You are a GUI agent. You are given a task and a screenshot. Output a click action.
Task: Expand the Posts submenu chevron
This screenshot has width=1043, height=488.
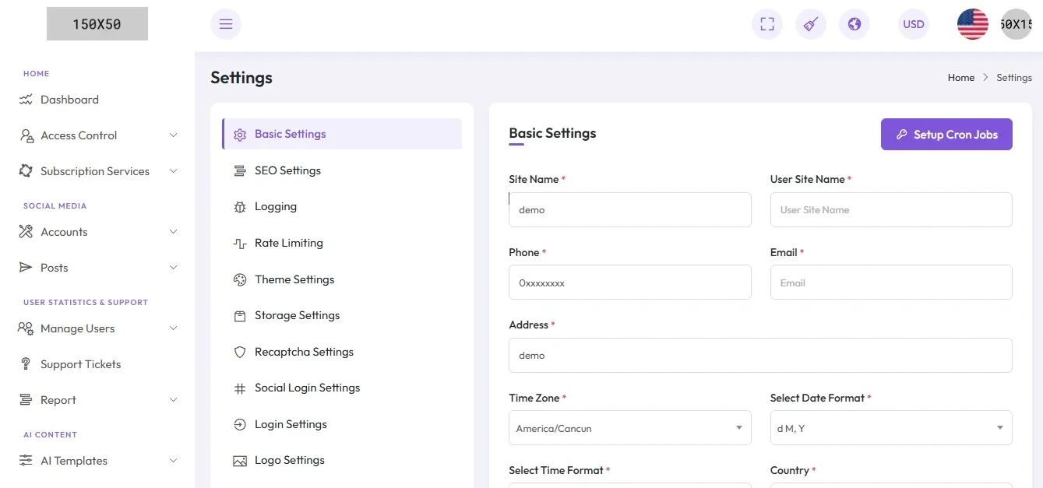173,268
